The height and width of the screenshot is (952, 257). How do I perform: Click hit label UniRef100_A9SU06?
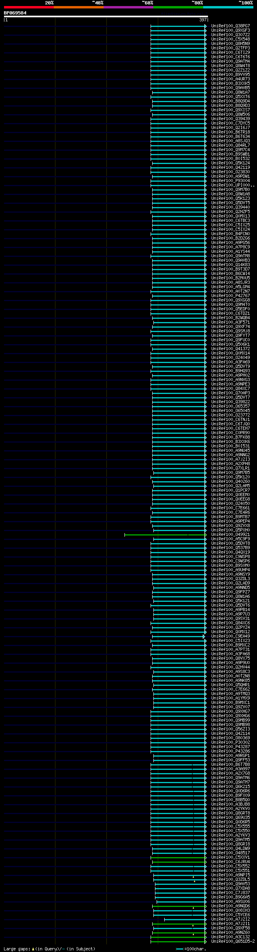click(230, 901)
